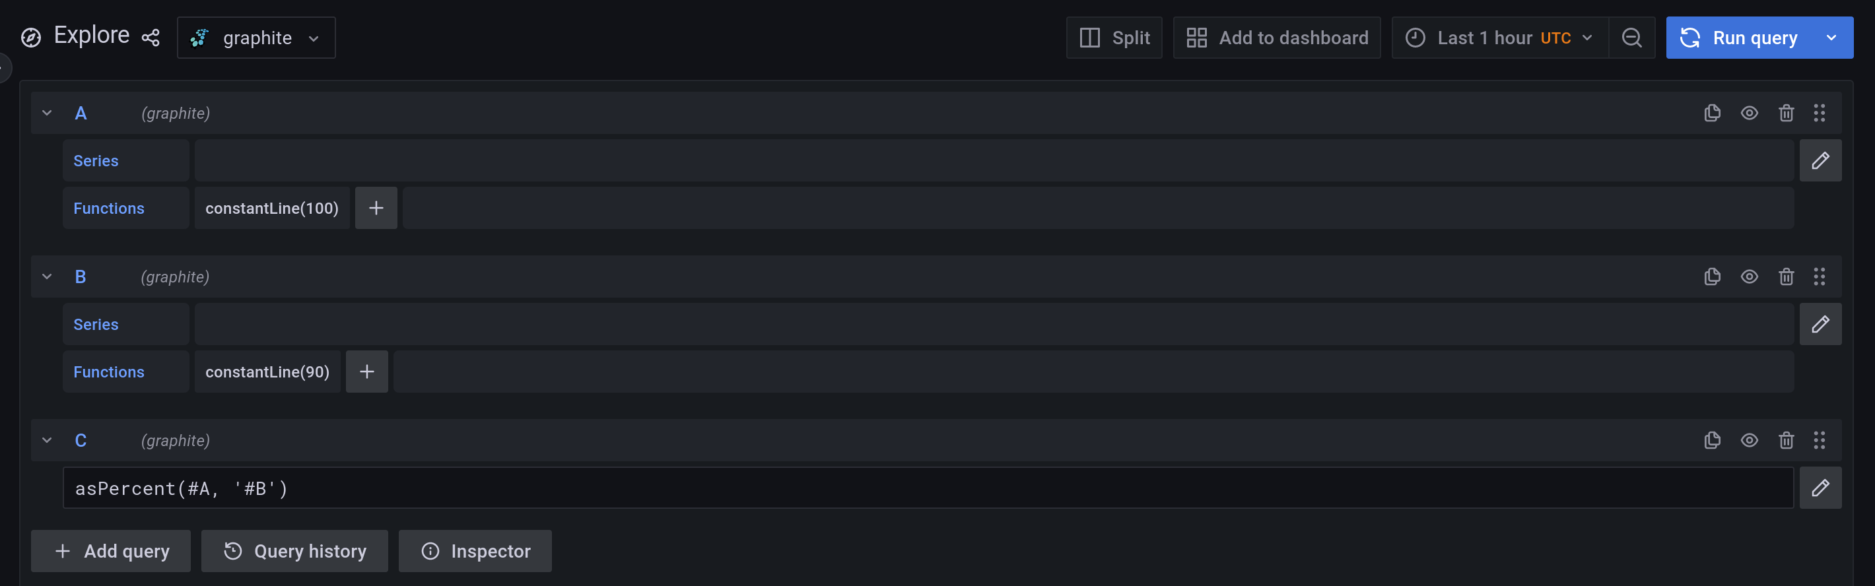Duplicate query A using the copy icon
This screenshot has width=1875, height=586.
1712,113
